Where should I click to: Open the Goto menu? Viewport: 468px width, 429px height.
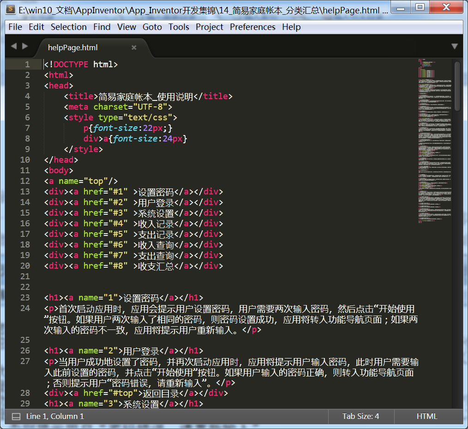[x=152, y=27]
